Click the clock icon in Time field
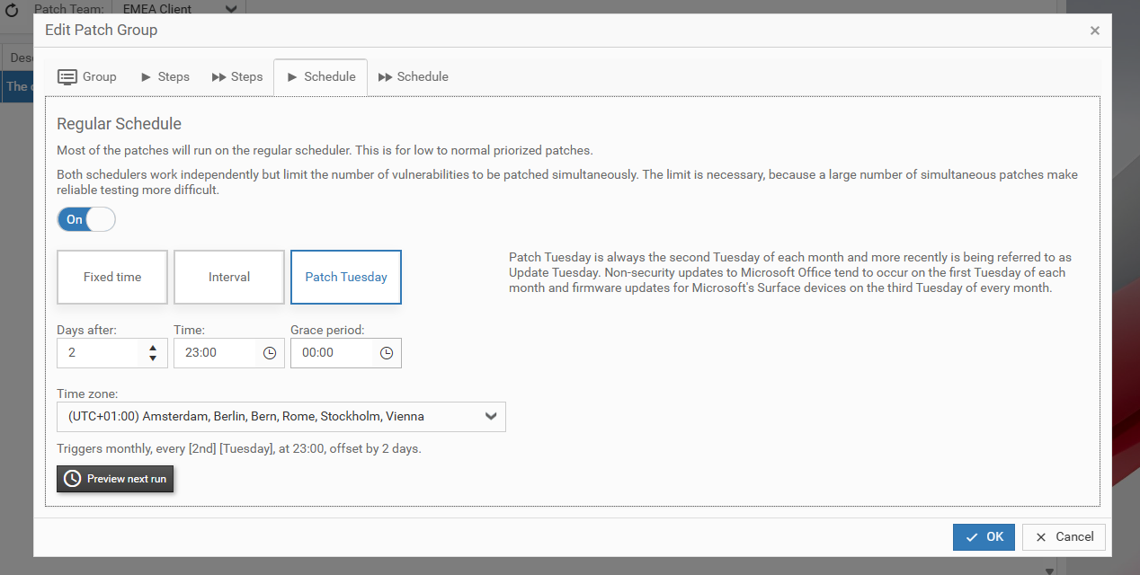Viewport: 1140px width, 575px height. tap(270, 353)
